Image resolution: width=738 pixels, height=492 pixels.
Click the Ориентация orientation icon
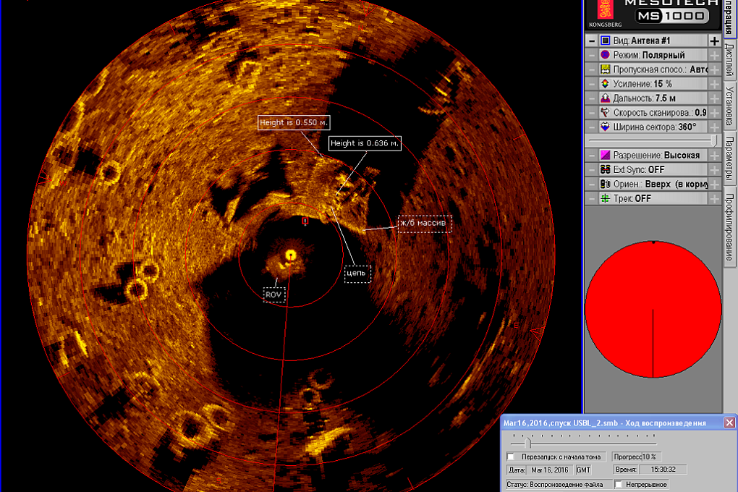point(606,184)
